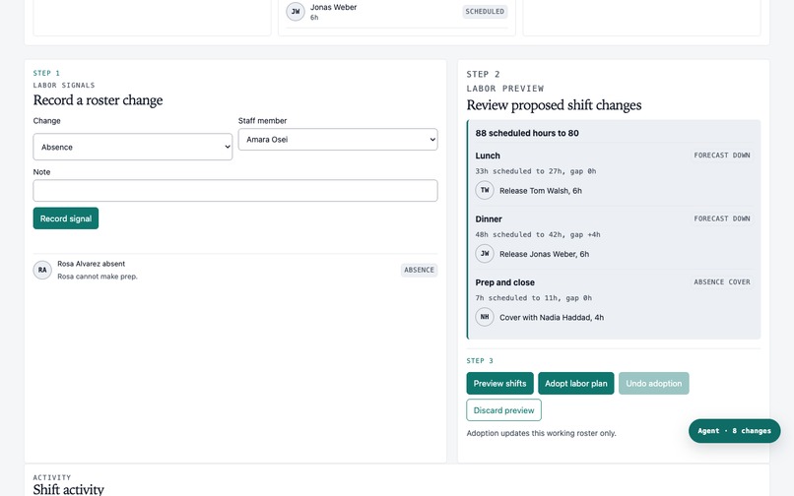The width and height of the screenshot is (794, 496).
Task: Click the Adopt labor plan button
Action: tap(575, 383)
